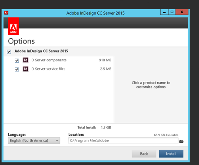Click the 918 MB size value
Image resolution: width=199 pixels, height=165 pixels.
[x=105, y=60]
